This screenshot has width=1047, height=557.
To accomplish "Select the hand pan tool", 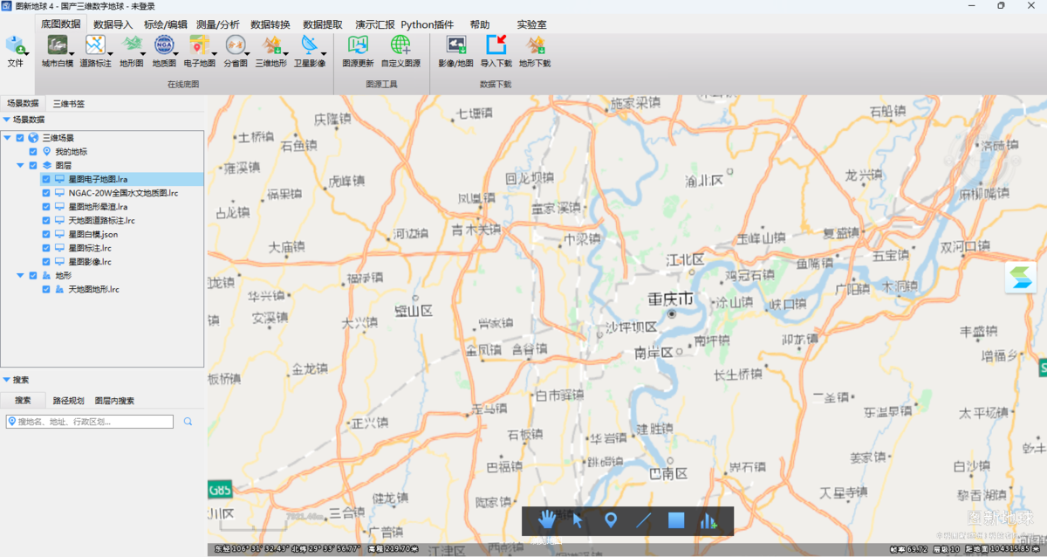I will click(547, 520).
